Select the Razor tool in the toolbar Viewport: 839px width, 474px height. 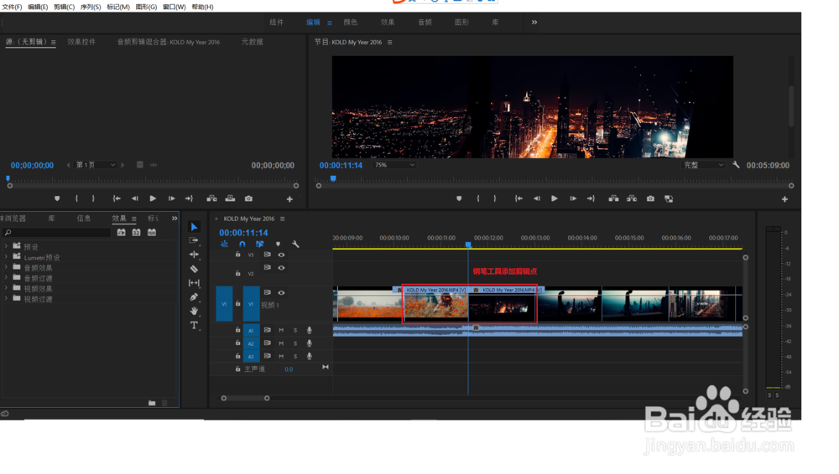(194, 269)
